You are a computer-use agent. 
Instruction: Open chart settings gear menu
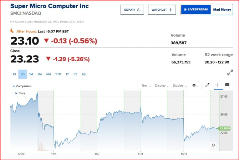tap(195, 86)
